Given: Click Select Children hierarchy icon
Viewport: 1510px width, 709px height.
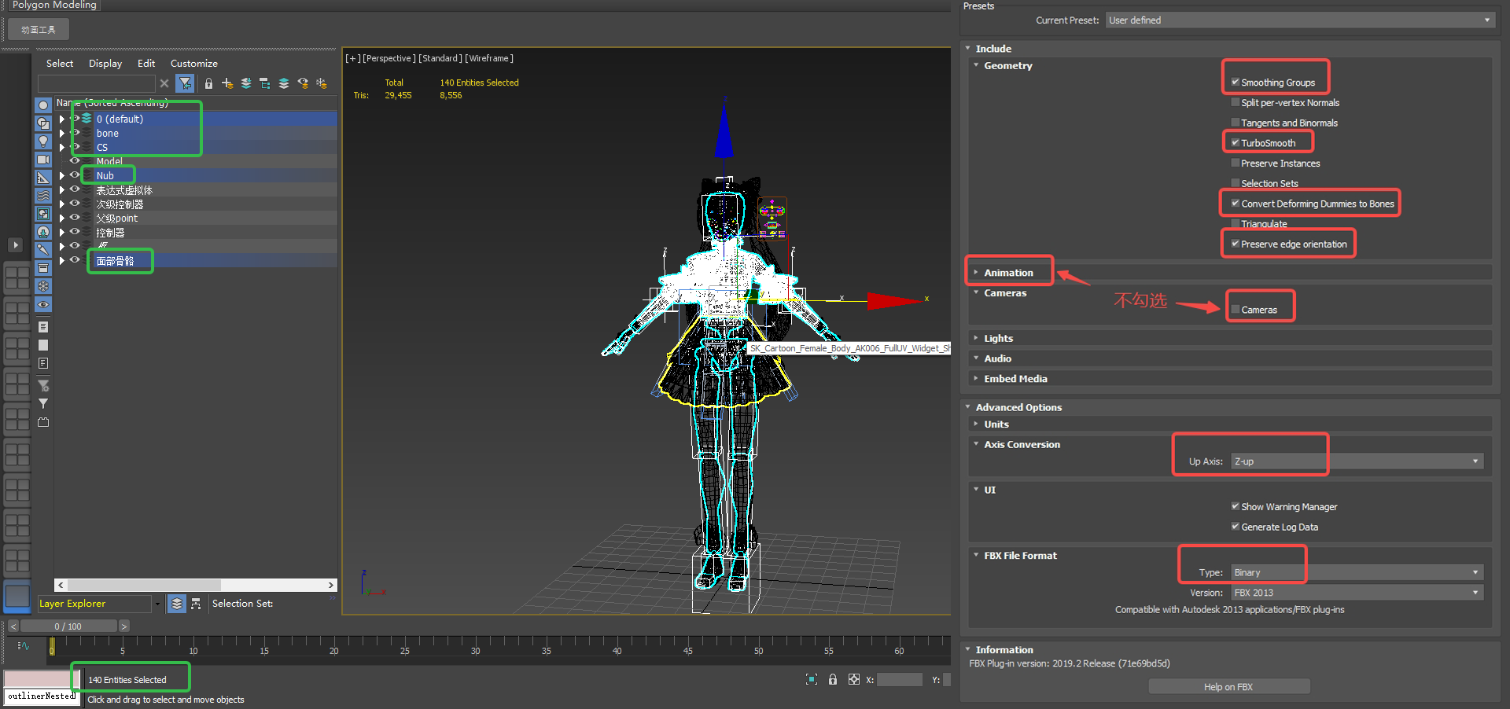Looking at the screenshot, I should coord(265,83).
